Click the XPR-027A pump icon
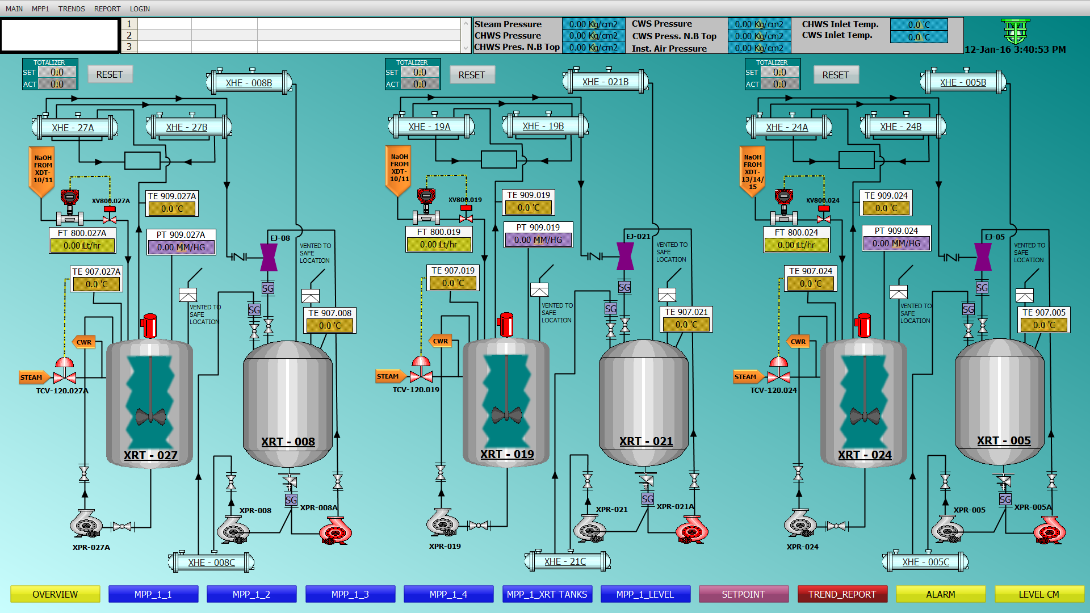This screenshot has height=613, width=1090. tap(86, 524)
